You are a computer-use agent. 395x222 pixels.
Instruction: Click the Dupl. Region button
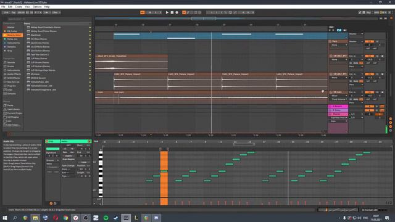point(69,159)
